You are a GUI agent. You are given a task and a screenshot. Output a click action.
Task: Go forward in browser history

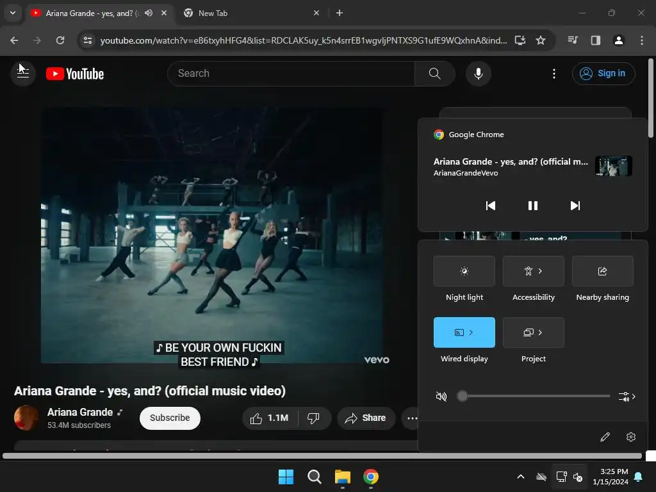tap(37, 40)
